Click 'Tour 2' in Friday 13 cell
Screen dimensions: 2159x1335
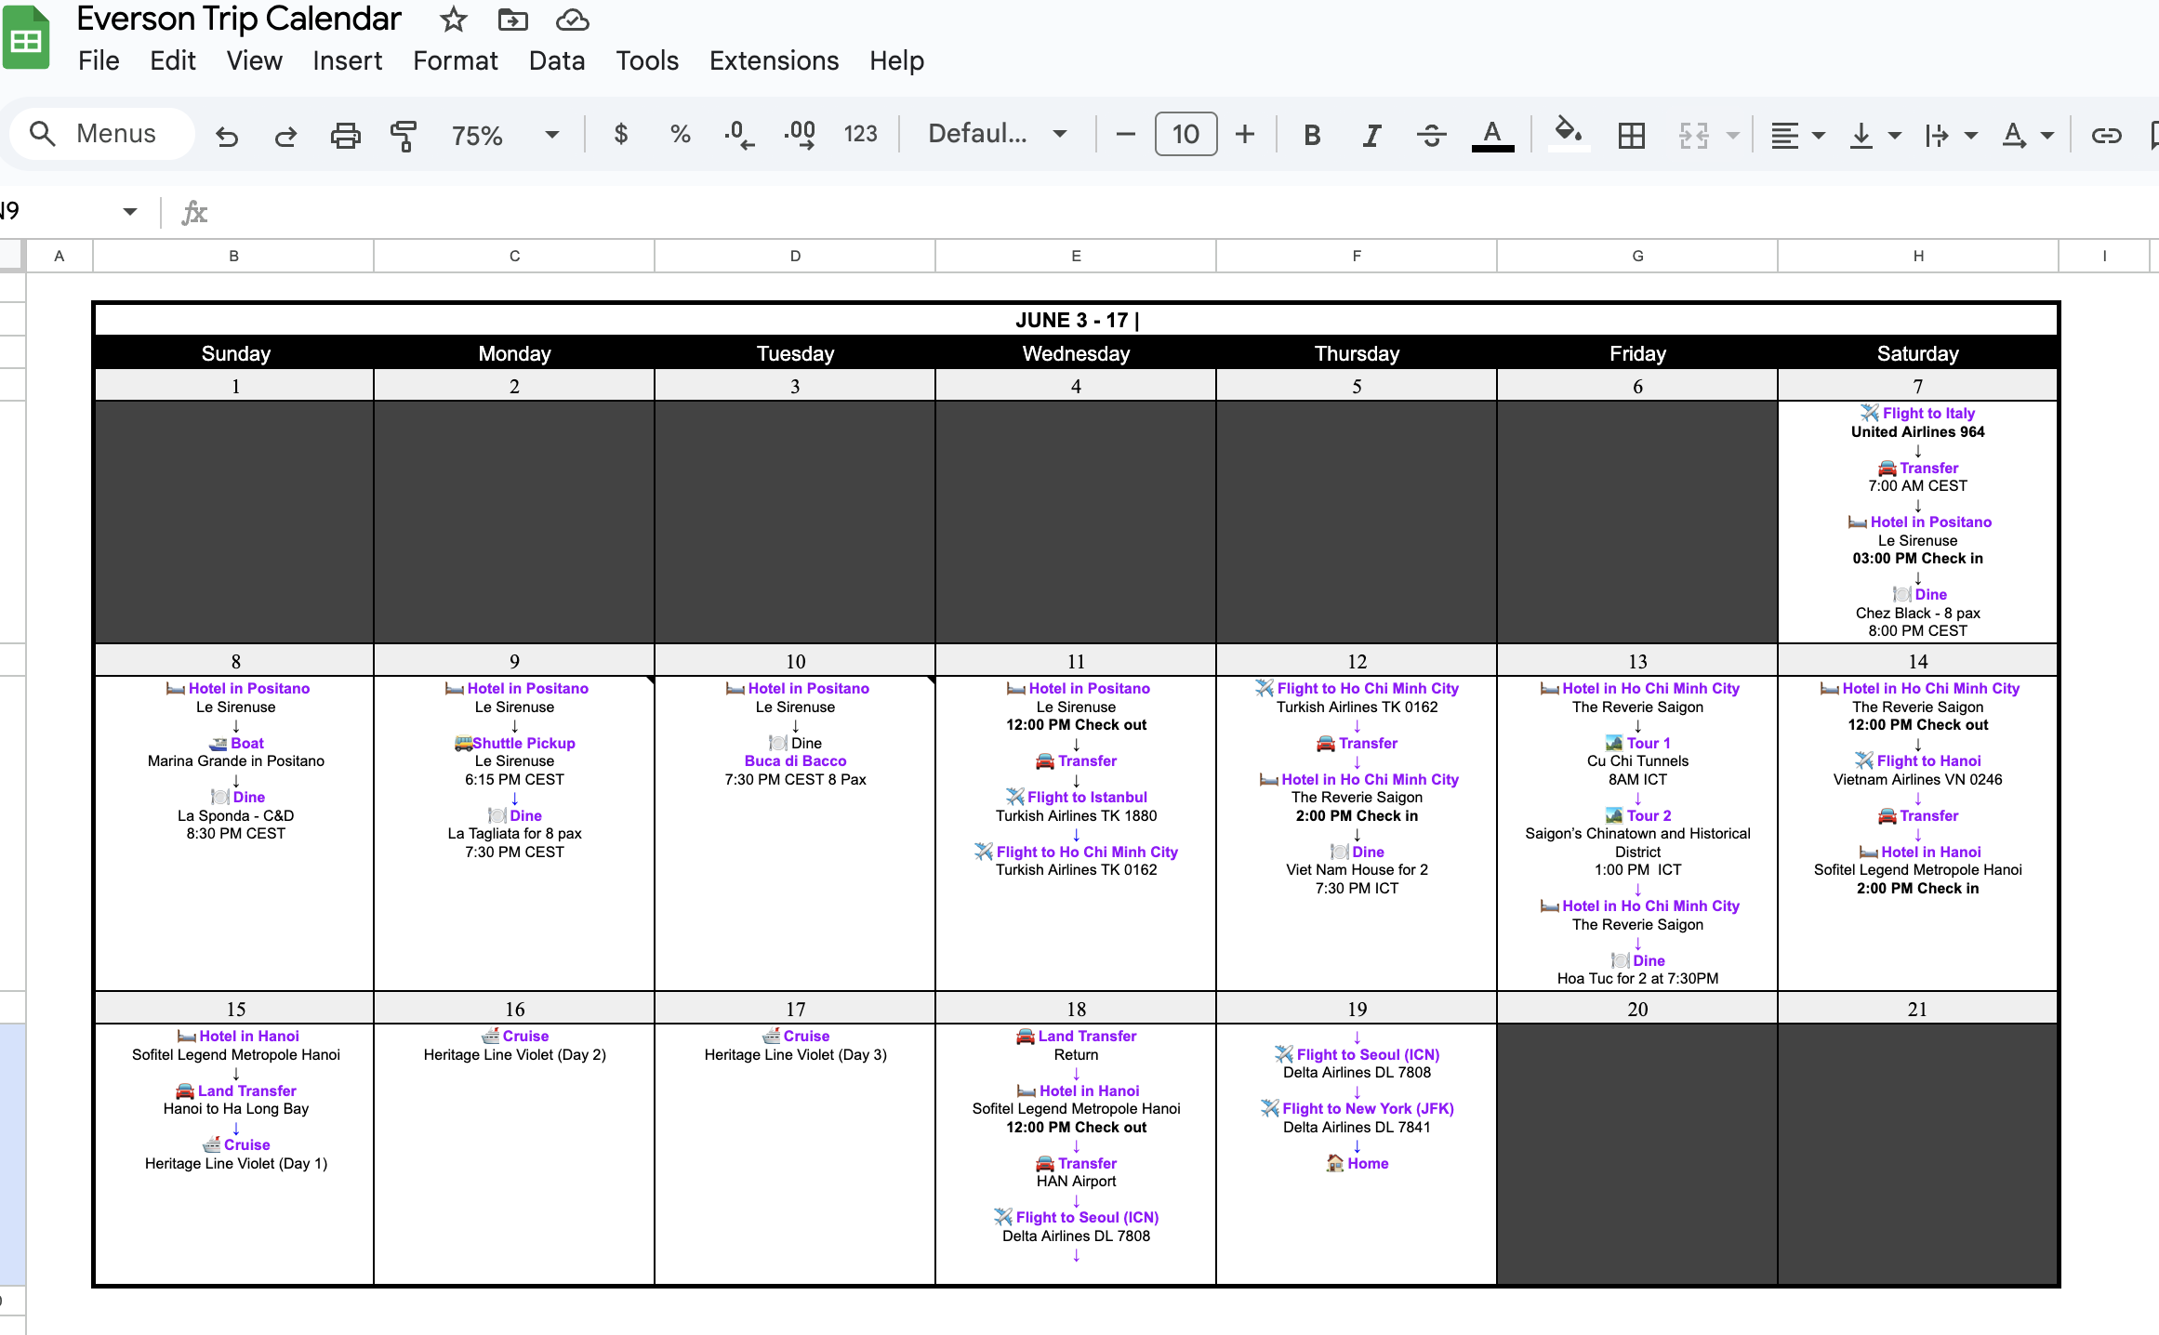click(x=1649, y=815)
